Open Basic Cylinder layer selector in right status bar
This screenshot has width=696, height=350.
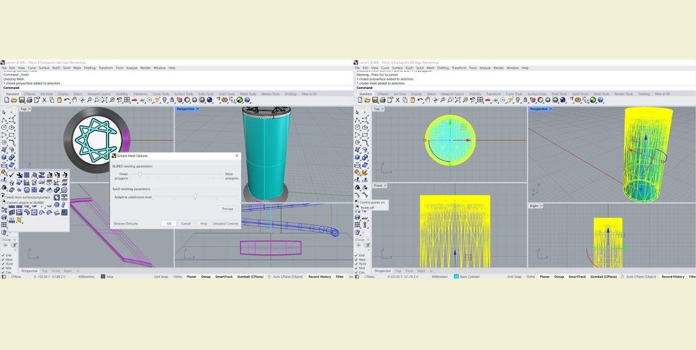(467, 277)
